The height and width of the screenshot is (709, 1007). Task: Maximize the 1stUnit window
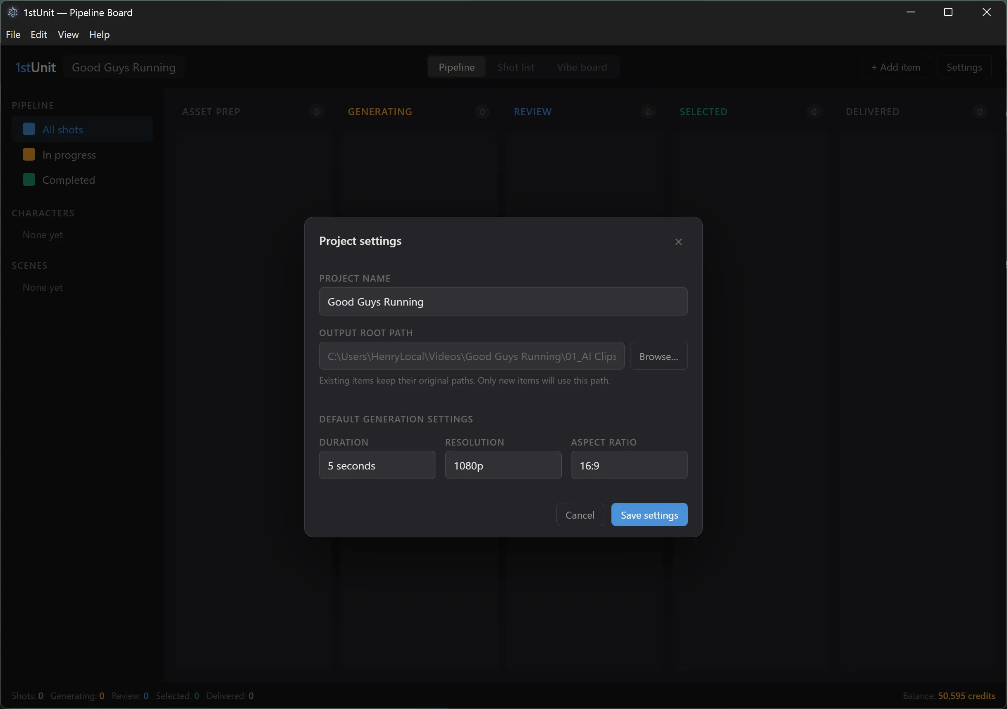[948, 12]
